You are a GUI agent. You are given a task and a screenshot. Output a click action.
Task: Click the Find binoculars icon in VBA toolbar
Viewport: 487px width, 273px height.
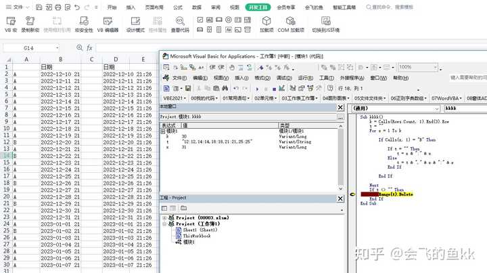click(225, 88)
